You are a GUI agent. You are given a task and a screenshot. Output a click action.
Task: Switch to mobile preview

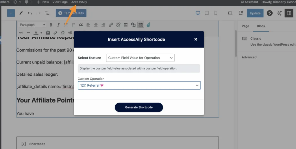pyautogui.click(x=216, y=13)
